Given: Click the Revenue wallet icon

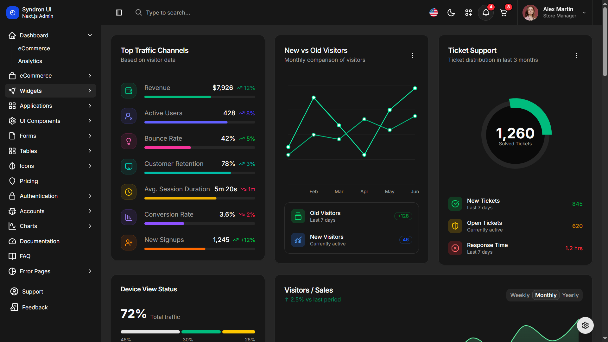Looking at the screenshot, I should pos(129,91).
